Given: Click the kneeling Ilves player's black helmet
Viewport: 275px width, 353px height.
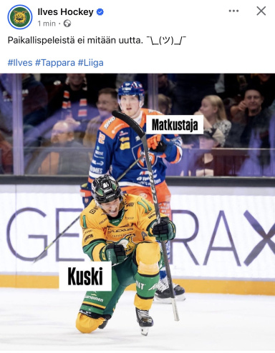Looking at the screenshot, I should coord(105,188).
